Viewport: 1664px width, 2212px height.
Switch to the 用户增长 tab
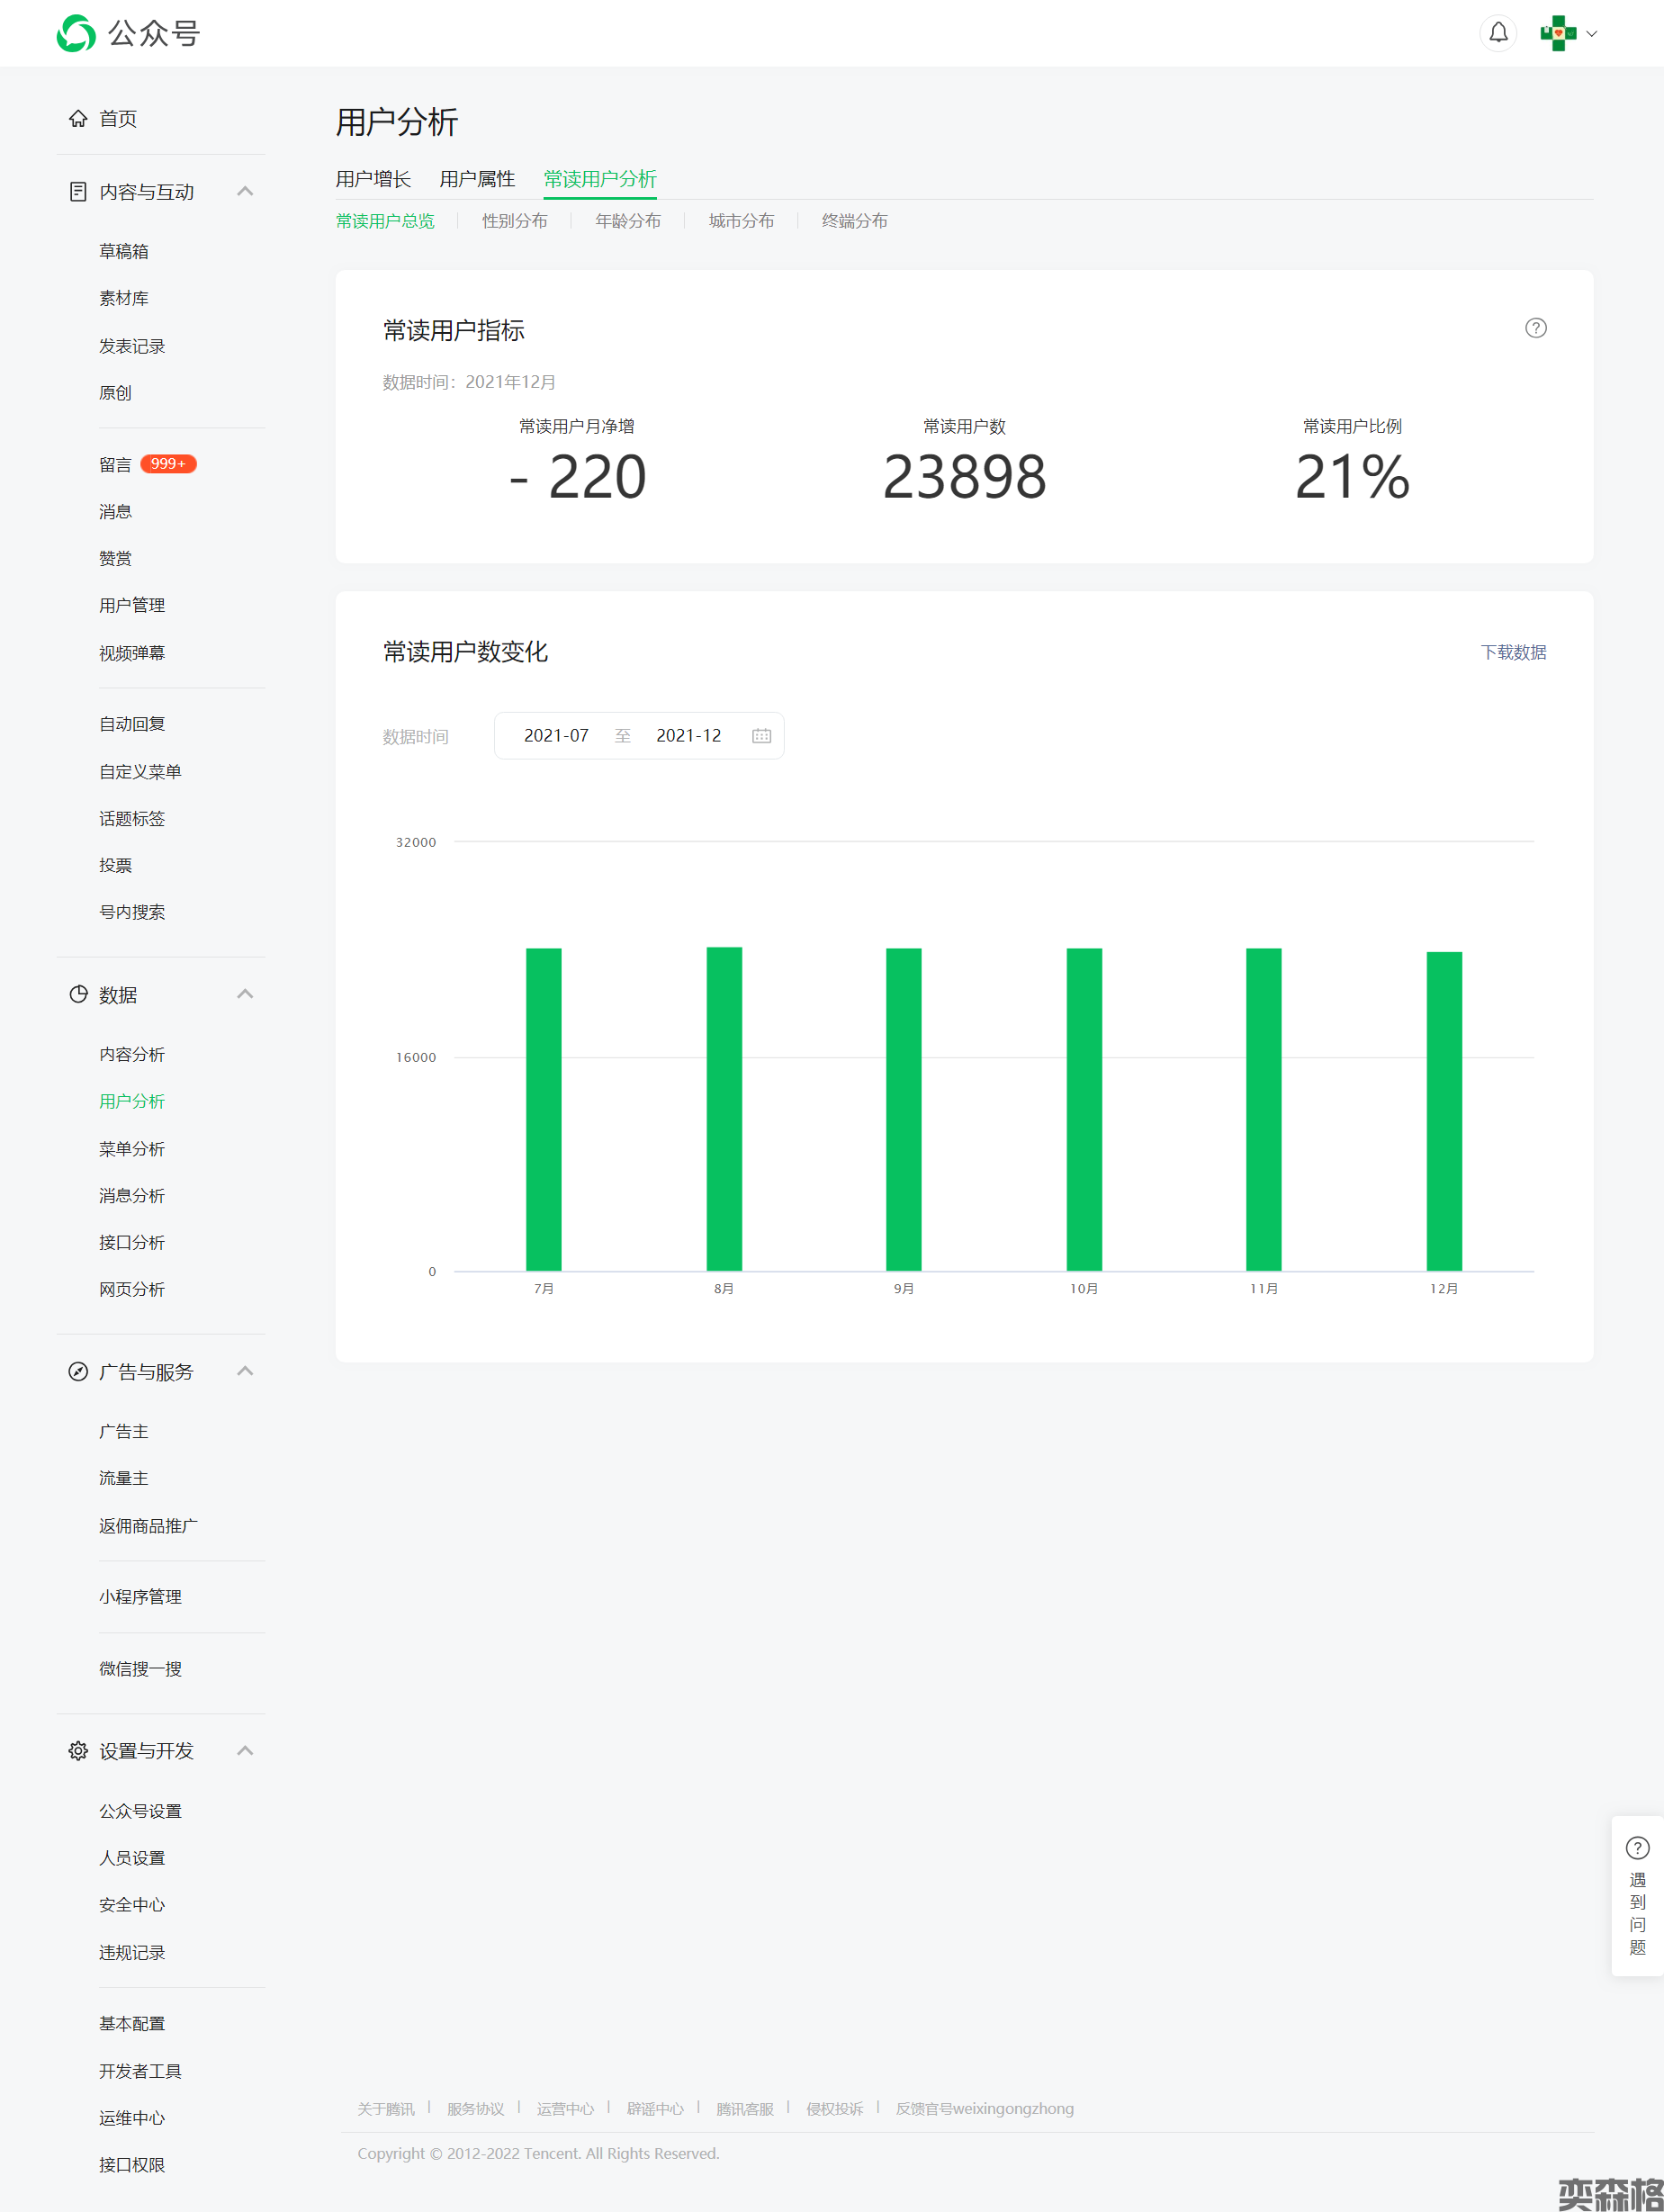click(373, 179)
